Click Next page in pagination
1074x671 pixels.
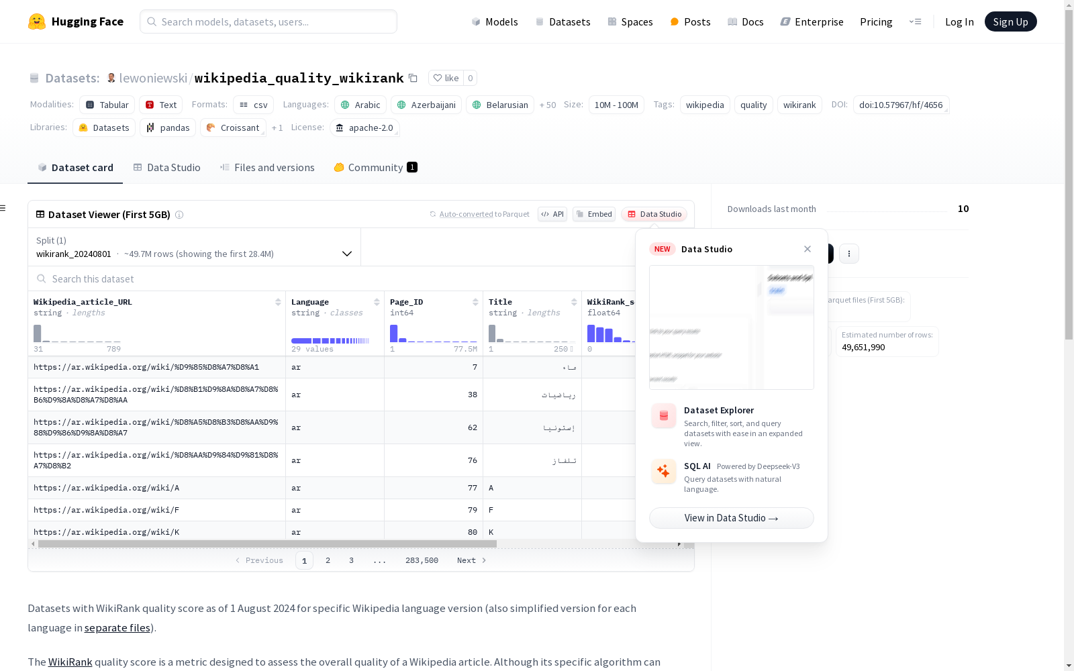(471, 560)
